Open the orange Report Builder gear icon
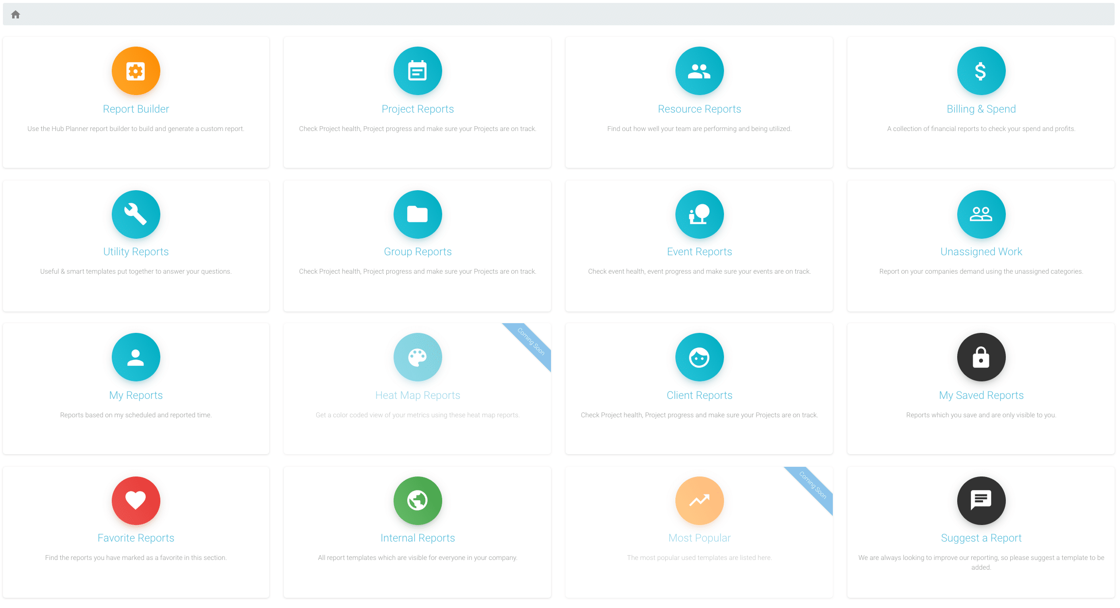Viewport: 1120px width, 608px height. point(136,71)
